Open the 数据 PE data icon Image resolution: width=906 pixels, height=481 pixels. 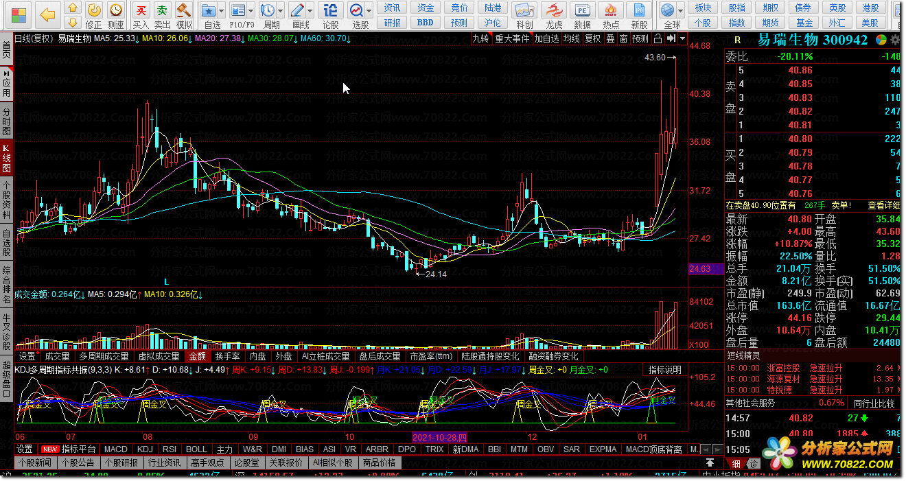(x=582, y=10)
